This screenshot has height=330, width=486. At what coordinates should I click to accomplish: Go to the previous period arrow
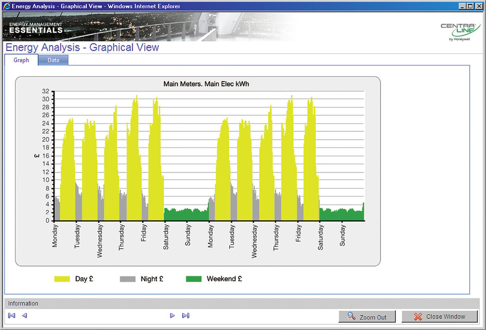25,315
